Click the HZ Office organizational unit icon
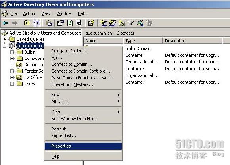Screen dimensions: 230x165 click(19, 77)
